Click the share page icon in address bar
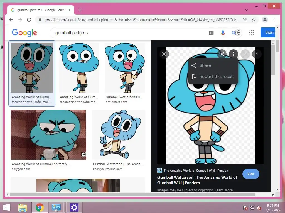The width and height of the screenshot is (285, 213). click(245, 20)
